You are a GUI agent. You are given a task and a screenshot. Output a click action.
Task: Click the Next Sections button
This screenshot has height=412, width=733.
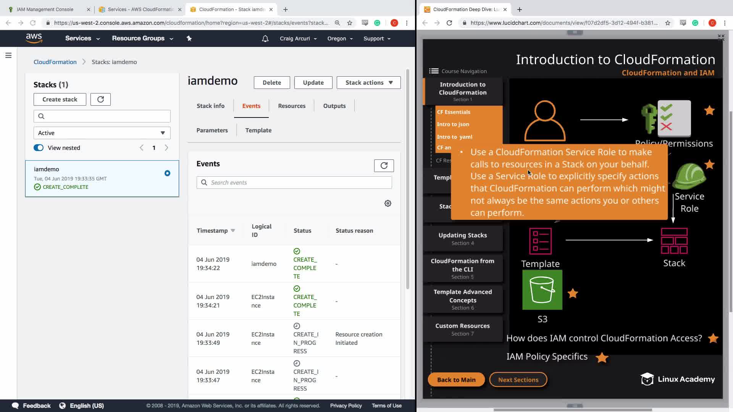(518, 380)
